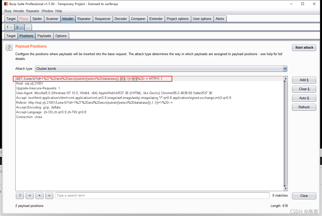The image size is (322, 216).
Task: Click the search term input field
Action: pos(163,195)
